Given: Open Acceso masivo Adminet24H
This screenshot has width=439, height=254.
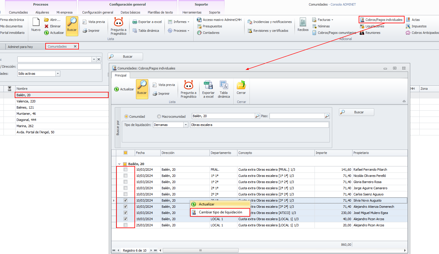Looking at the screenshot, I should point(219,20).
